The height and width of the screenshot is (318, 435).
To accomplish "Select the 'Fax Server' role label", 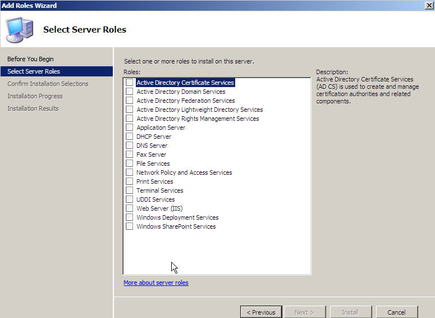I will coord(152,155).
